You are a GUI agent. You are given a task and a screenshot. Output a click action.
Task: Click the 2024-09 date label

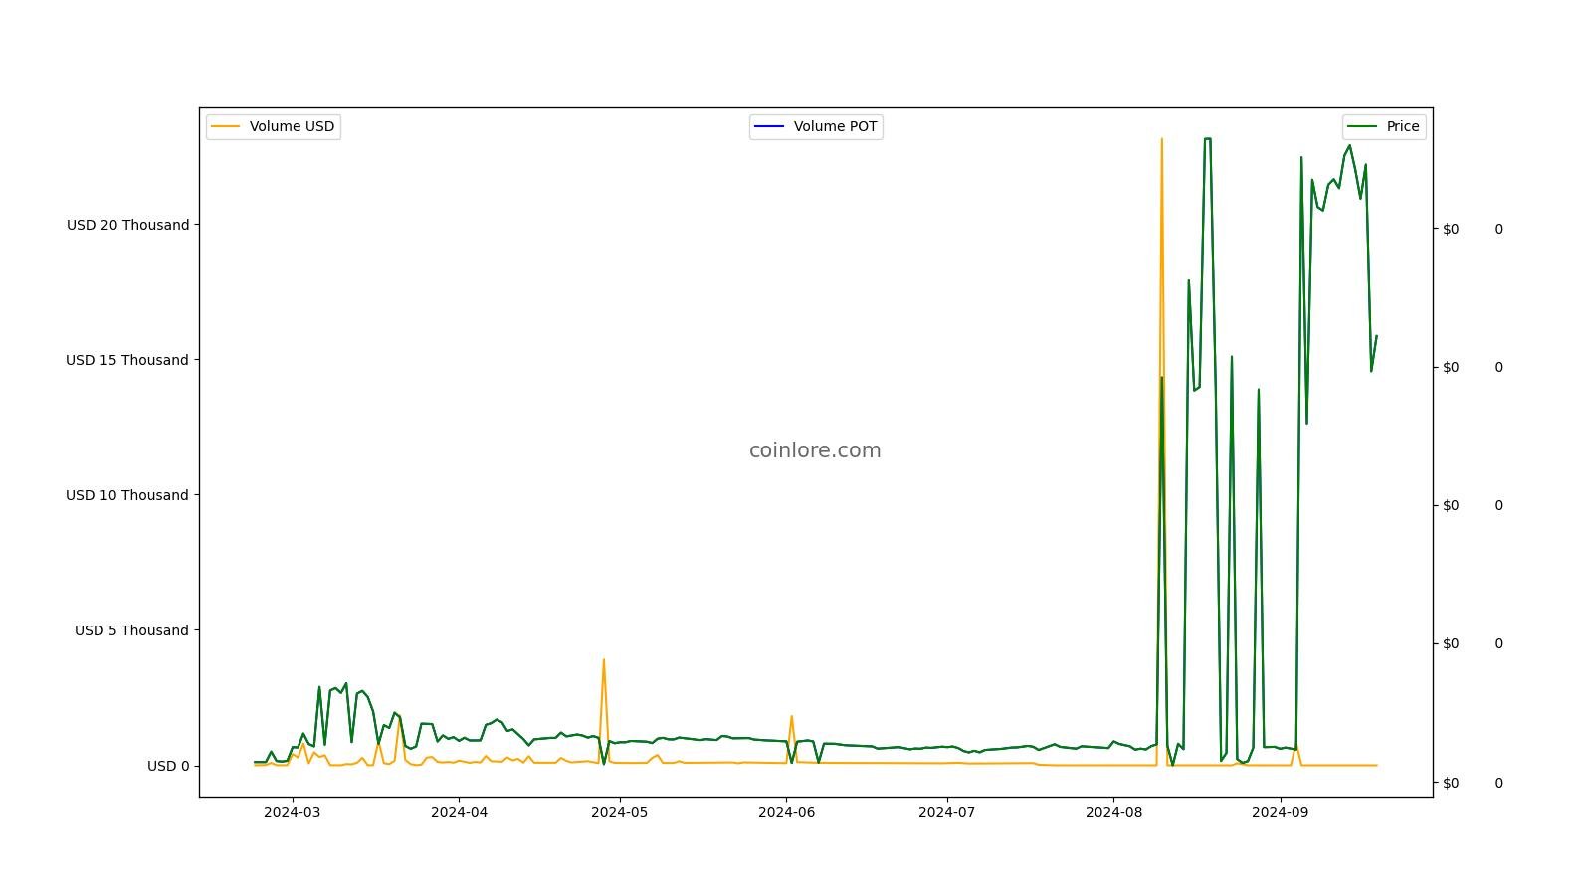[x=1280, y=812]
